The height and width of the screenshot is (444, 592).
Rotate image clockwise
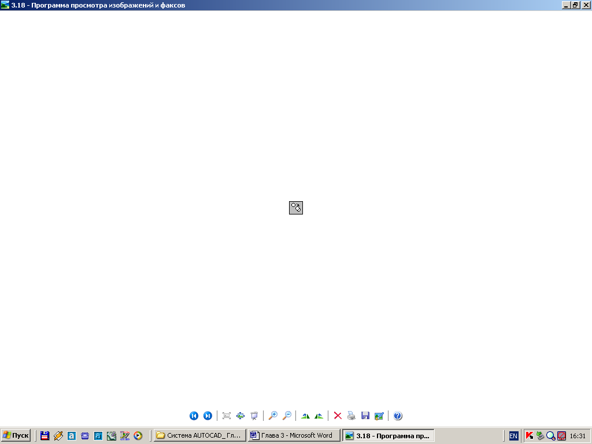(x=305, y=416)
